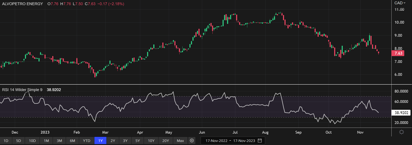
Task: Click the calendar icon in date range
Action: [260, 141]
